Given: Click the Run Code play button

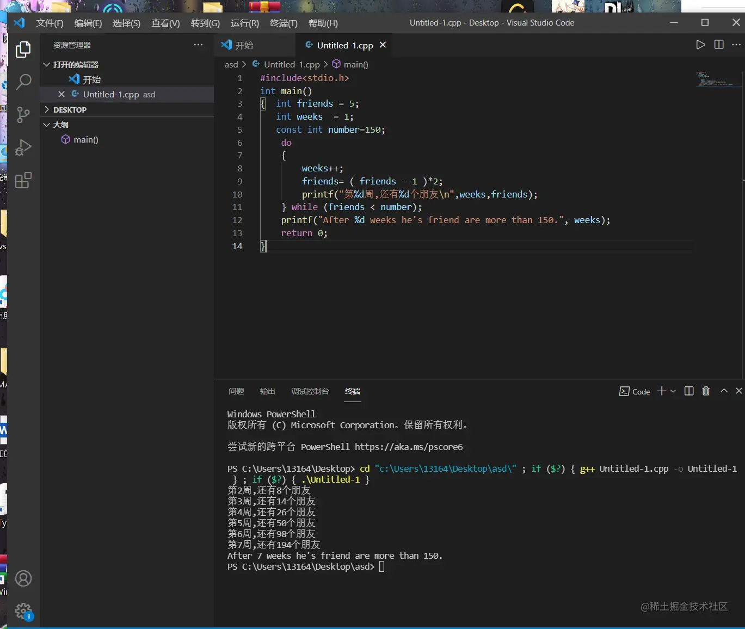Looking at the screenshot, I should click(x=700, y=45).
